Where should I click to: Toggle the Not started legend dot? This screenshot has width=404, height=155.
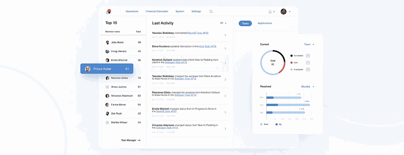(x=291, y=55)
